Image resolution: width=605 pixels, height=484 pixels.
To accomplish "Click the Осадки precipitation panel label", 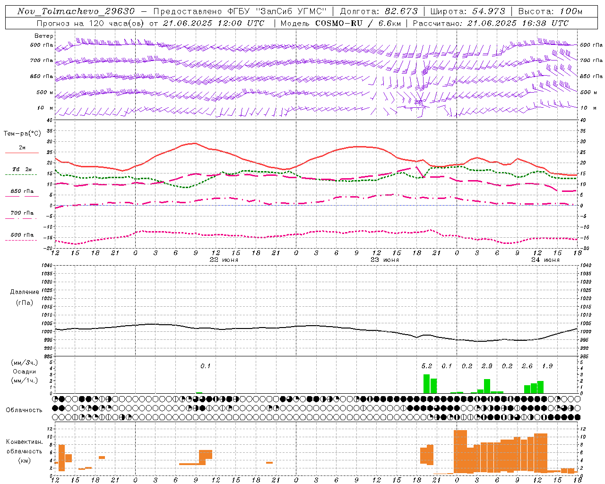I will pyautogui.click(x=25, y=372).
